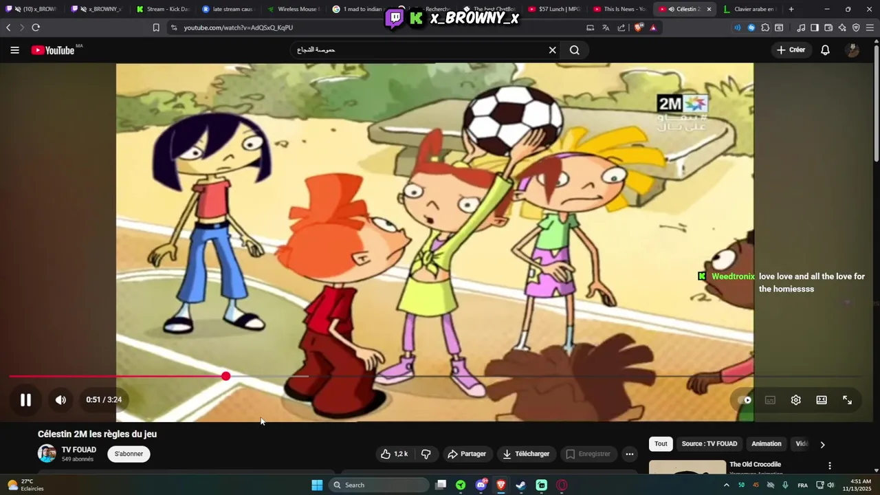Open the TV FOUAD channel link
880x495 pixels.
click(79, 450)
